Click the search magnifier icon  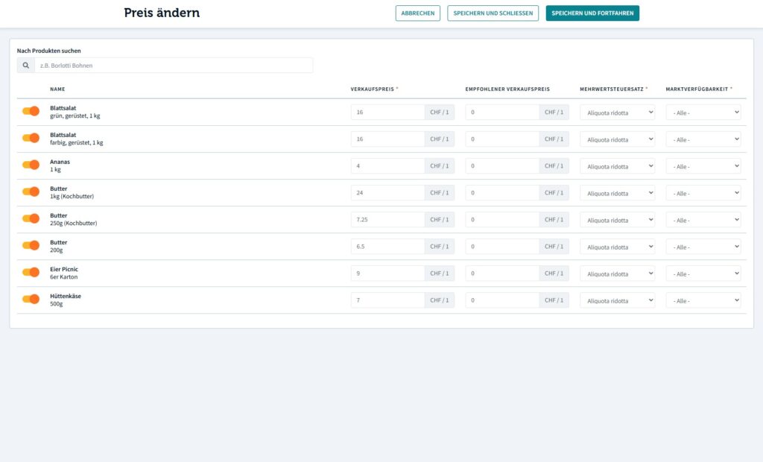pos(26,66)
